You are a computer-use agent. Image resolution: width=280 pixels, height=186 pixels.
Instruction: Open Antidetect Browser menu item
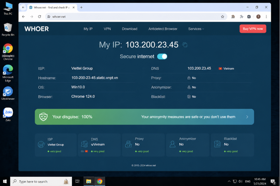click(163, 29)
